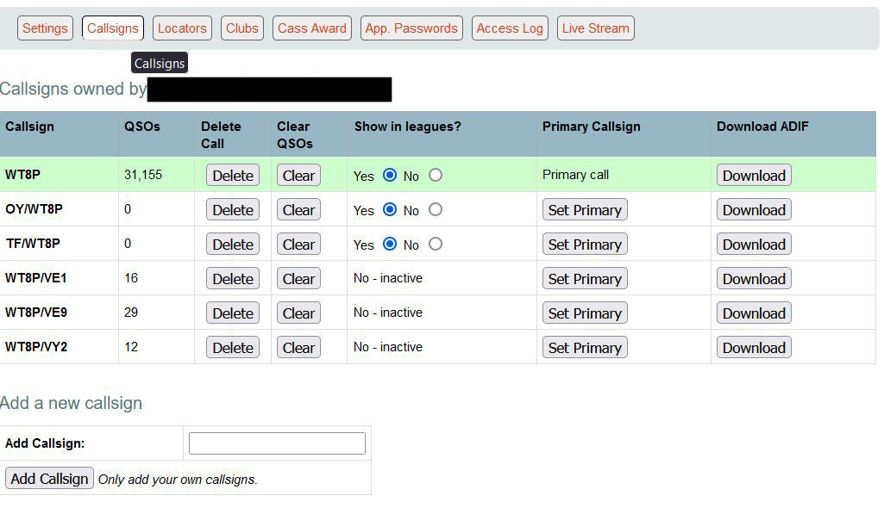
Task: Clear QSOs for the WT8P callsign
Action: tap(298, 176)
